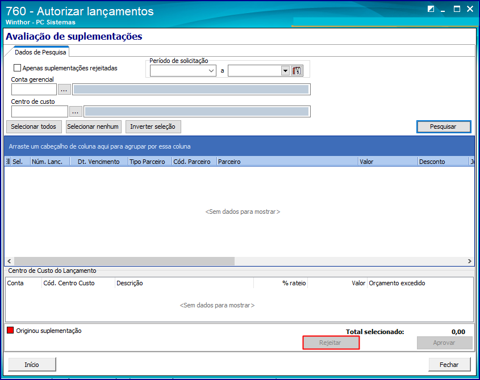Sort by Núm. Lanc. column header
The height and width of the screenshot is (380, 480).
click(50, 162)
